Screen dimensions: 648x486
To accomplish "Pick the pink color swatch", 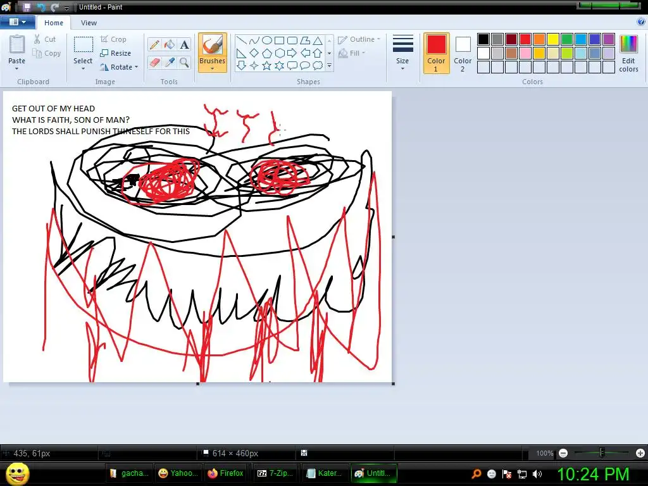I will click(x=525, y=53).
